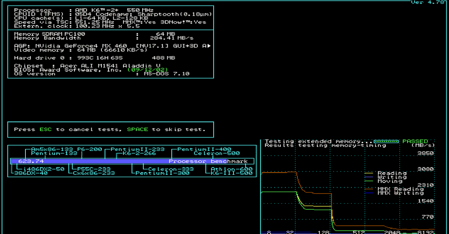Click the MMX Writing legend entry
Viewport: 449px width, 234px height.
coord(394,193)
